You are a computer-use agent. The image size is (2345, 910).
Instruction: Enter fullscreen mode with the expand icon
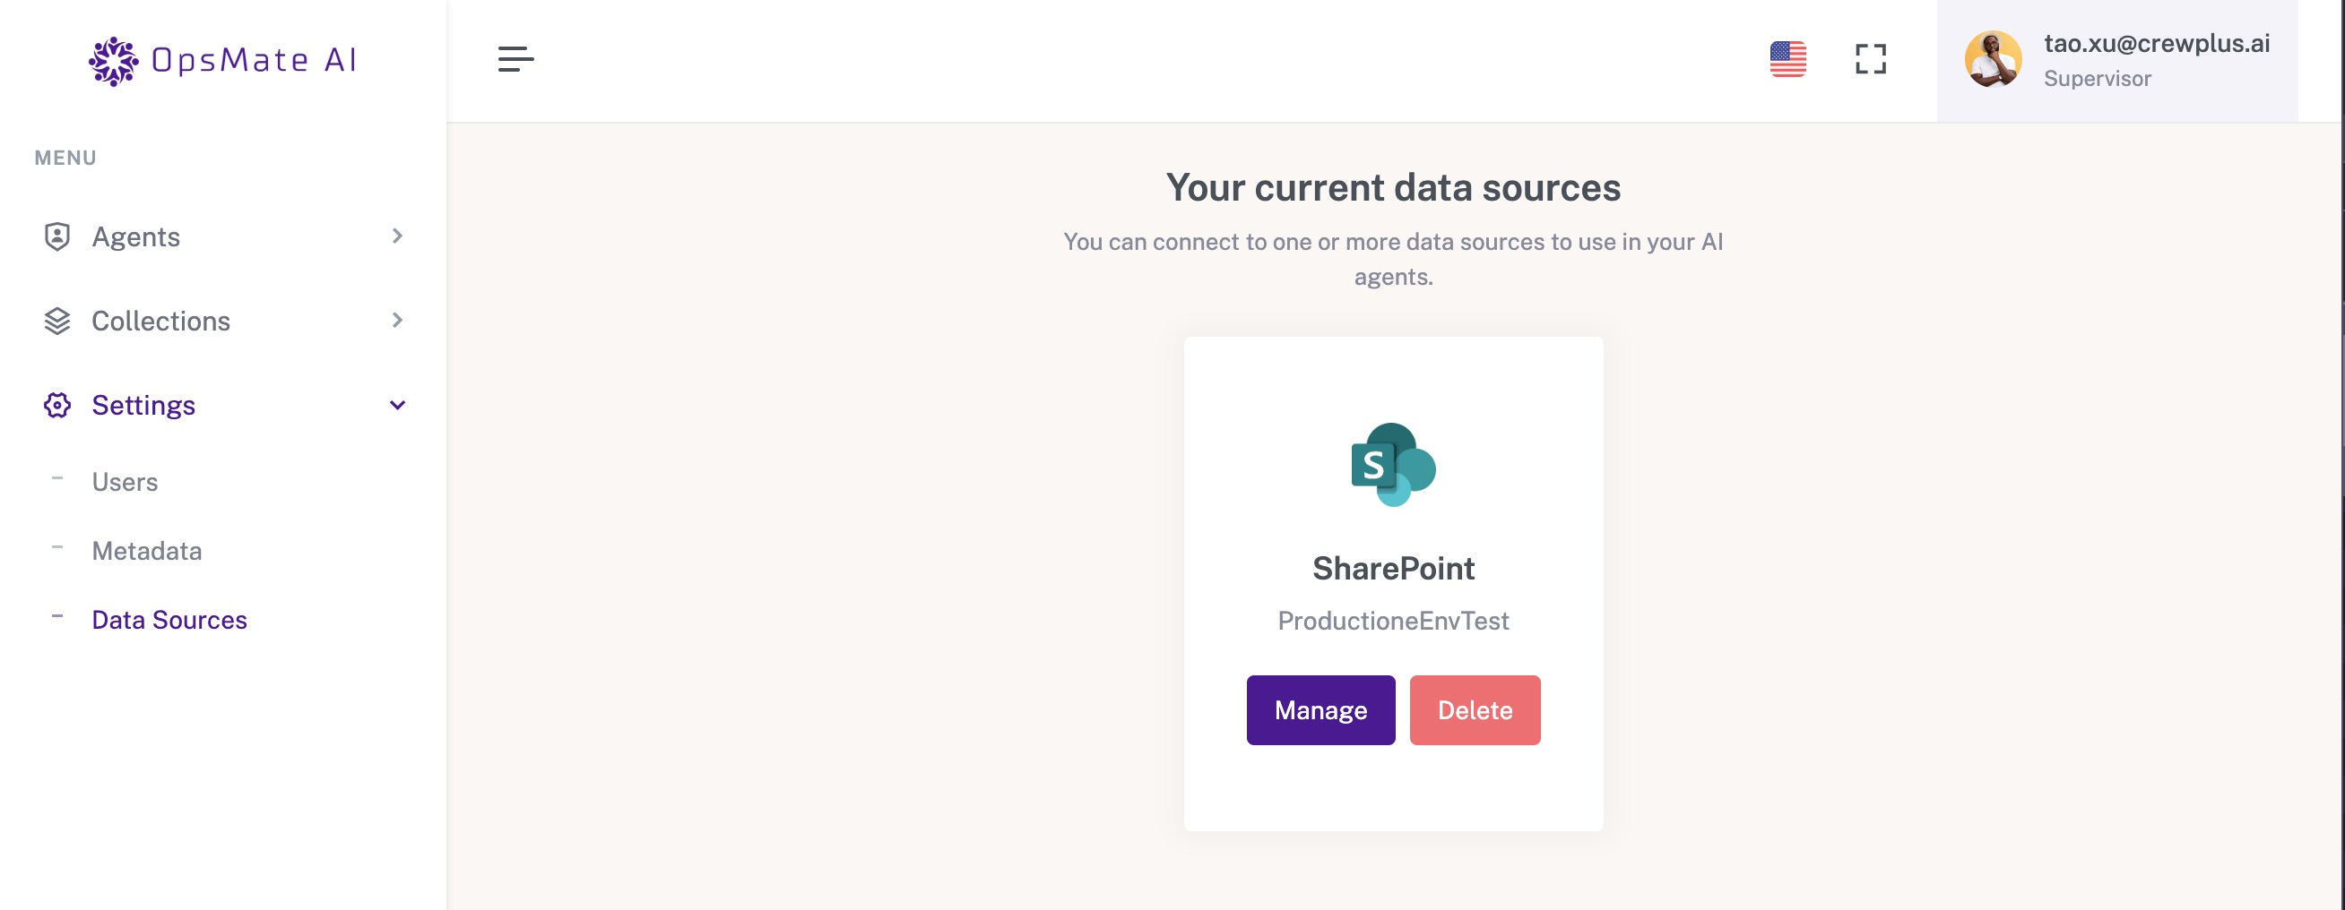[x=1871, y=60]
